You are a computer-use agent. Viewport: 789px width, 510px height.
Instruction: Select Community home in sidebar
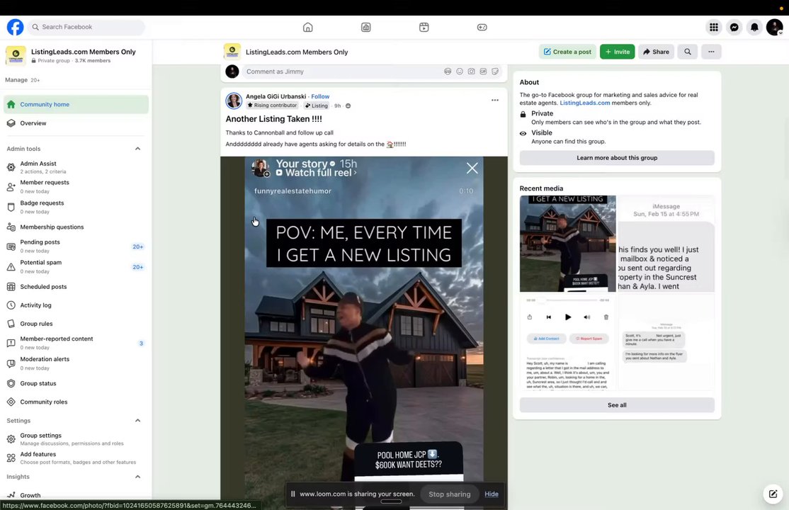coord(76,105)
